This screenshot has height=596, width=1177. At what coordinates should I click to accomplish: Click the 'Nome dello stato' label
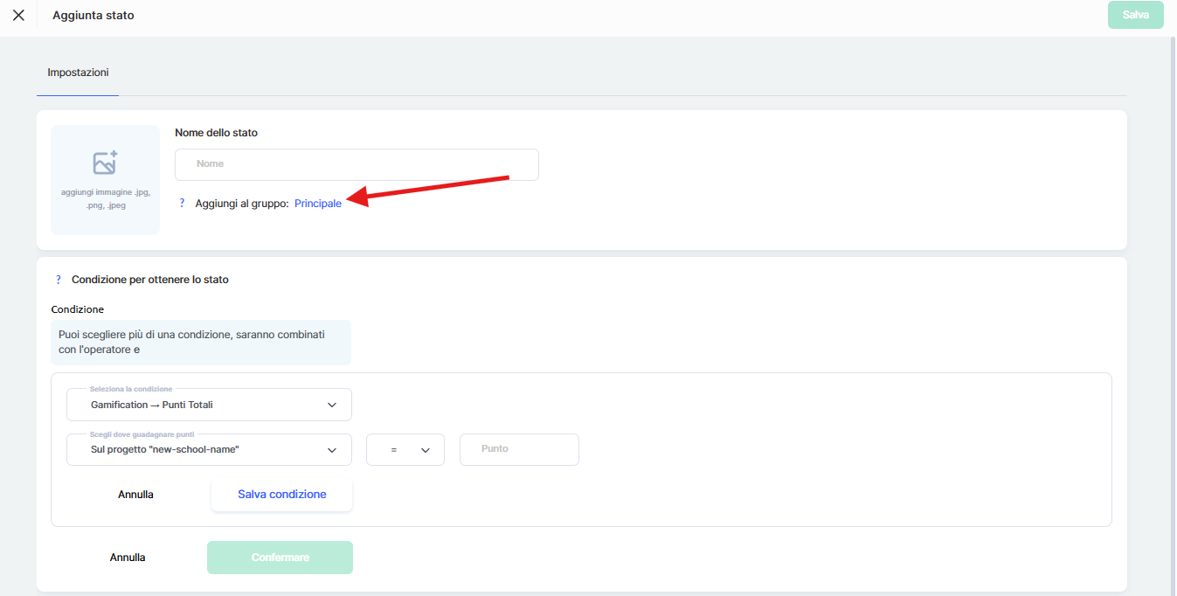[216, 133]
